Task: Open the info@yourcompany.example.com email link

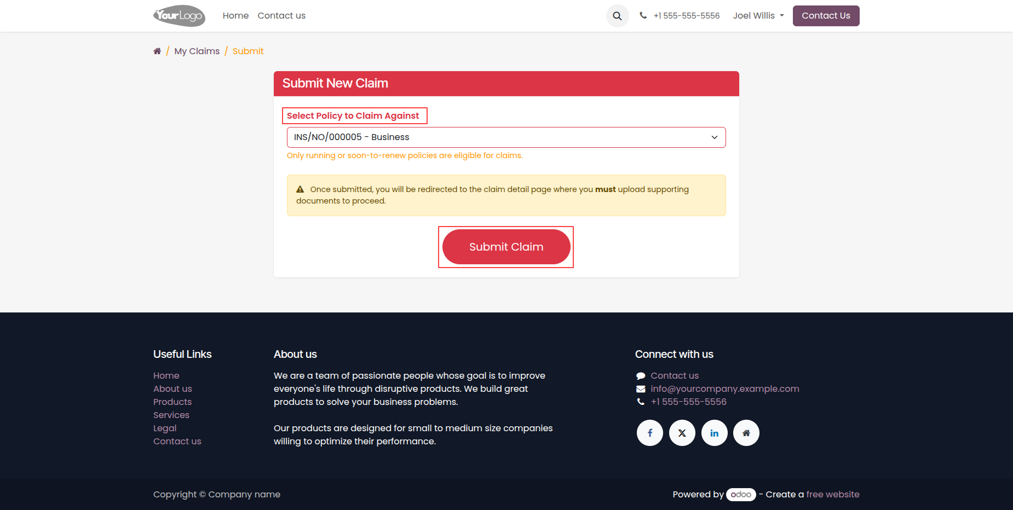Action: [x=725, y=389]
